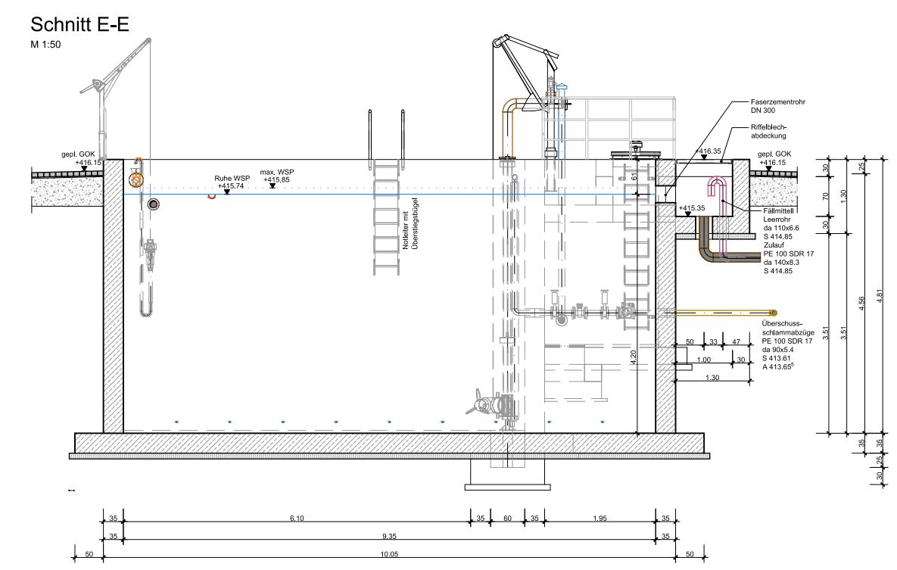Select the +416.35 elevation marker
897x570 pixels.
point(706,151)
